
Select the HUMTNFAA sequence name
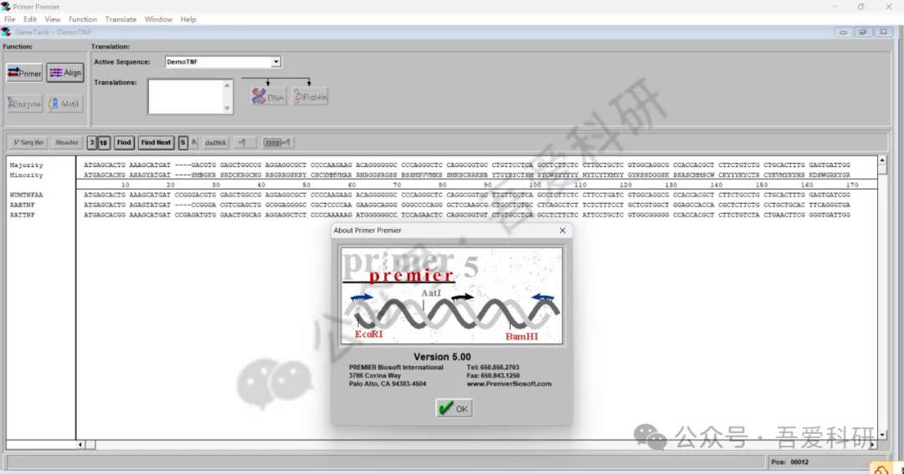(x=26, y=195)
